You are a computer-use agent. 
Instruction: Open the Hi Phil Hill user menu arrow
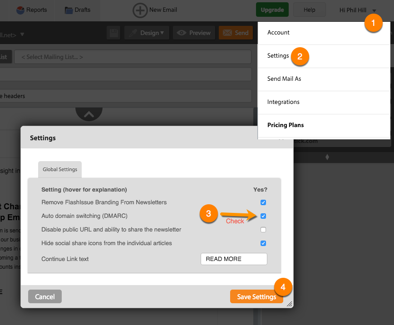[x=374, y=10]
